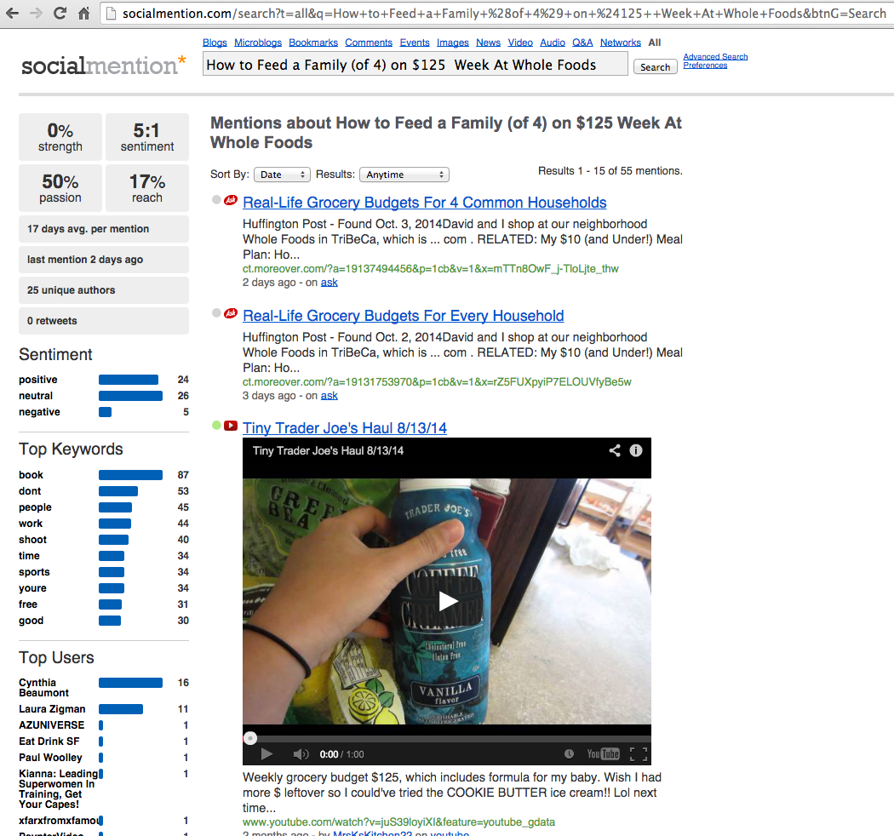This screenshot has width=894, height=836.
Task: Mute the video with the speaker icon
Action: tap(301, 754)
